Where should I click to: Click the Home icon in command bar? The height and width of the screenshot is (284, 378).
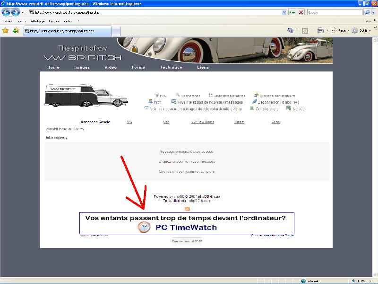[290, 31]
